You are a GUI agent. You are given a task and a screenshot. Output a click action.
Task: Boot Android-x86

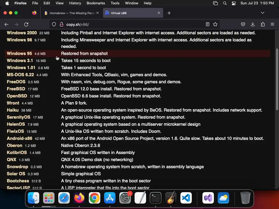point(19,139)
